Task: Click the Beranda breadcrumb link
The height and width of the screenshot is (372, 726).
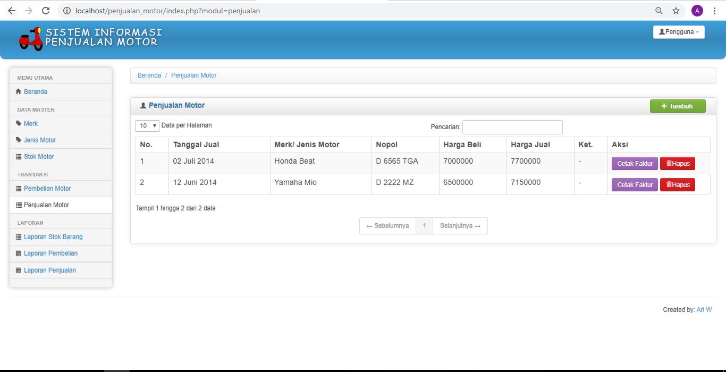Action: (149, 75)
